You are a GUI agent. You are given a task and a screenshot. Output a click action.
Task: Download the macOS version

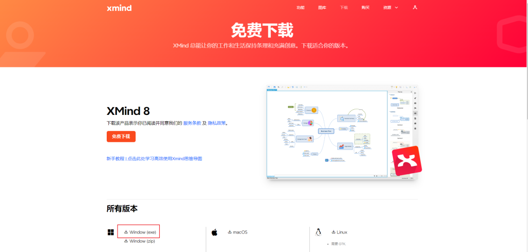point(237,232)
